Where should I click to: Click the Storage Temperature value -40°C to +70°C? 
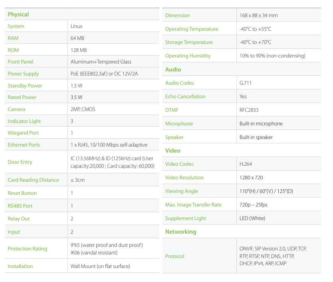(x=255, y=42)
